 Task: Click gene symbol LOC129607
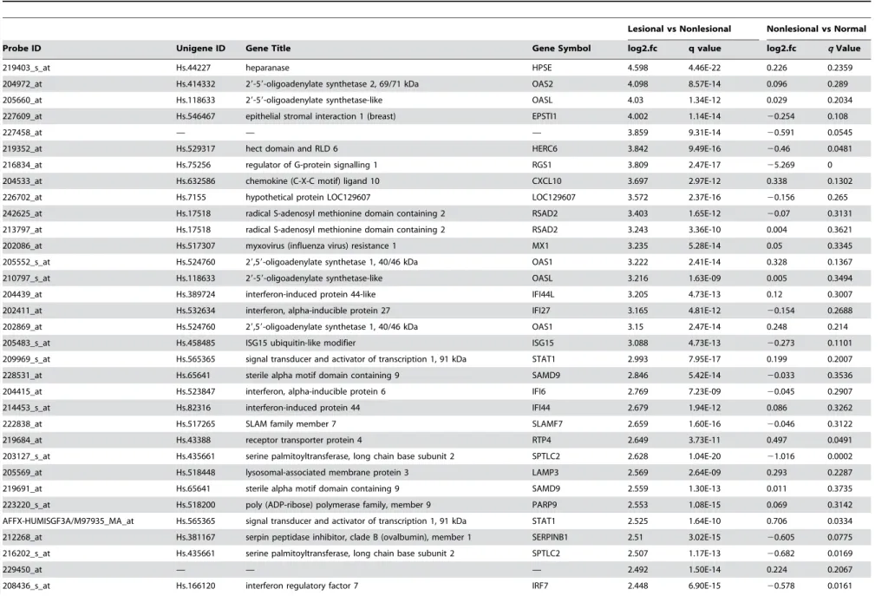[x=553, y=198]
